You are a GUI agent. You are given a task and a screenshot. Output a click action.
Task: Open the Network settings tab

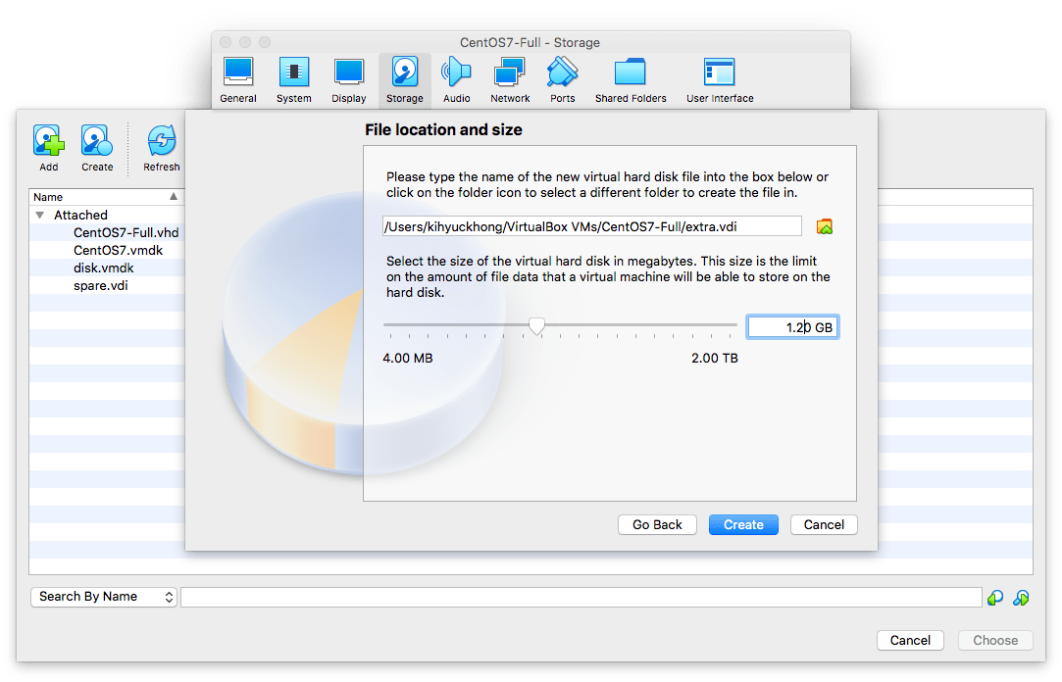click(510, 80)
